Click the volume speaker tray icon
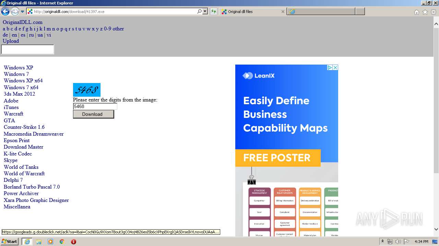Screen dimensions: 439x246 tap(398, 242)
